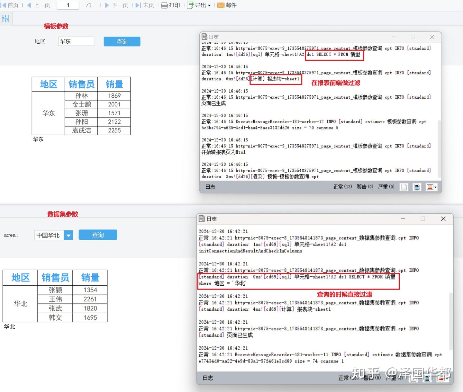
Task: Click the top 查询 query button
Action: [x=122, y=41]
